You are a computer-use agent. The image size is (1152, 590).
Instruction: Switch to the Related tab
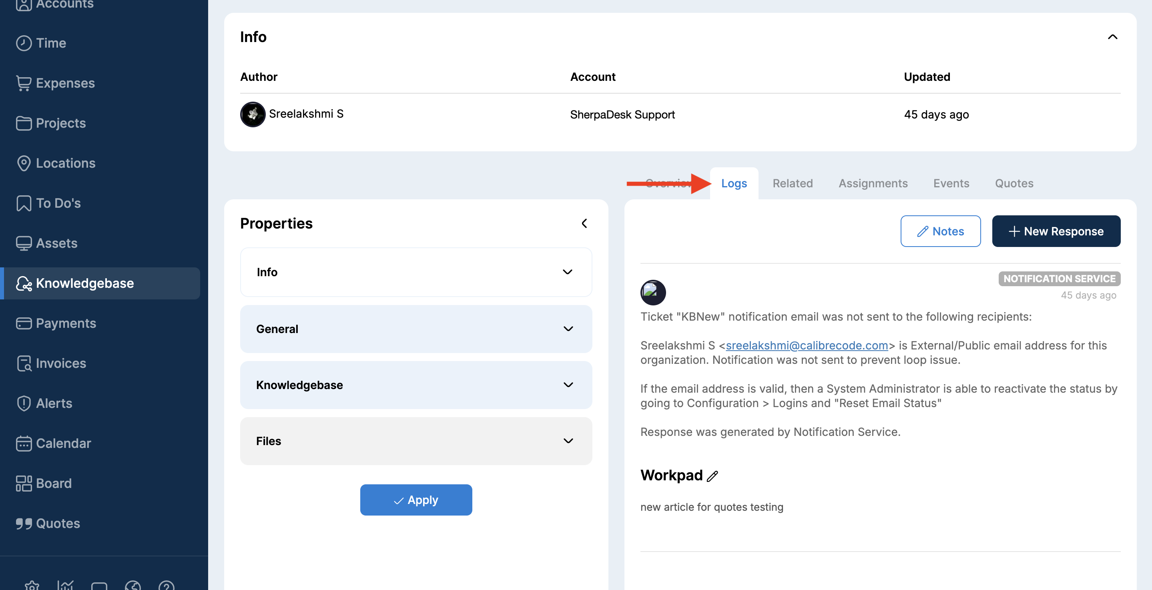pyautogui.click(x=793, y=183)
